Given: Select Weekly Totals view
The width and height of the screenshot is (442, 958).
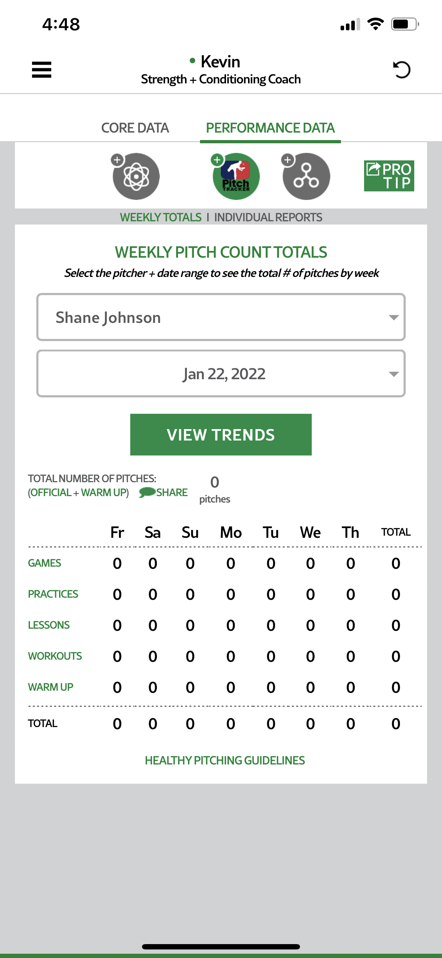Looking at the screenshot, I should 161,217.
